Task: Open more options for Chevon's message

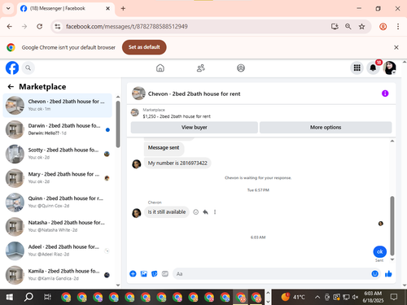Action: [x=215, y=212]
